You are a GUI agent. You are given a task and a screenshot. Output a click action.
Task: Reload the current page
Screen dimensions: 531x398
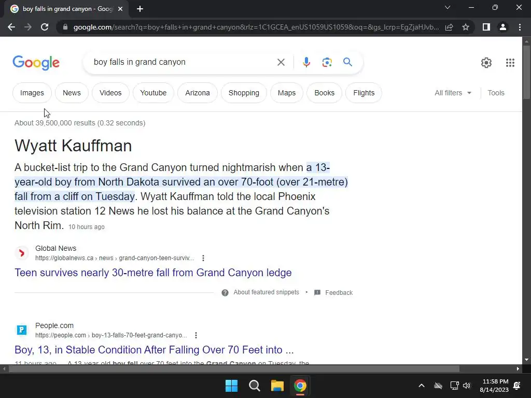45,27
